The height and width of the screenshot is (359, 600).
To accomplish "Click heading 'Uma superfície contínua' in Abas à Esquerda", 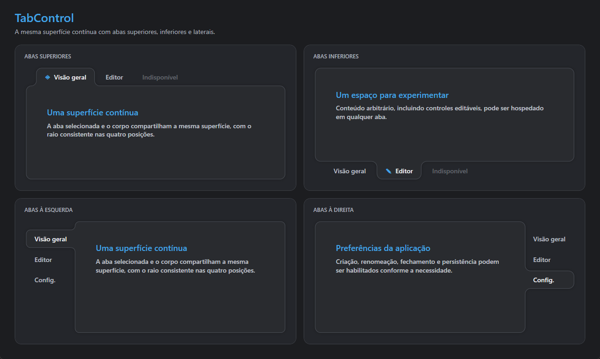I will coord(141,248).
